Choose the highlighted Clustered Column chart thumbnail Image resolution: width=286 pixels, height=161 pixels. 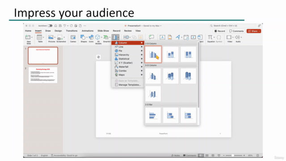point(153,54)
